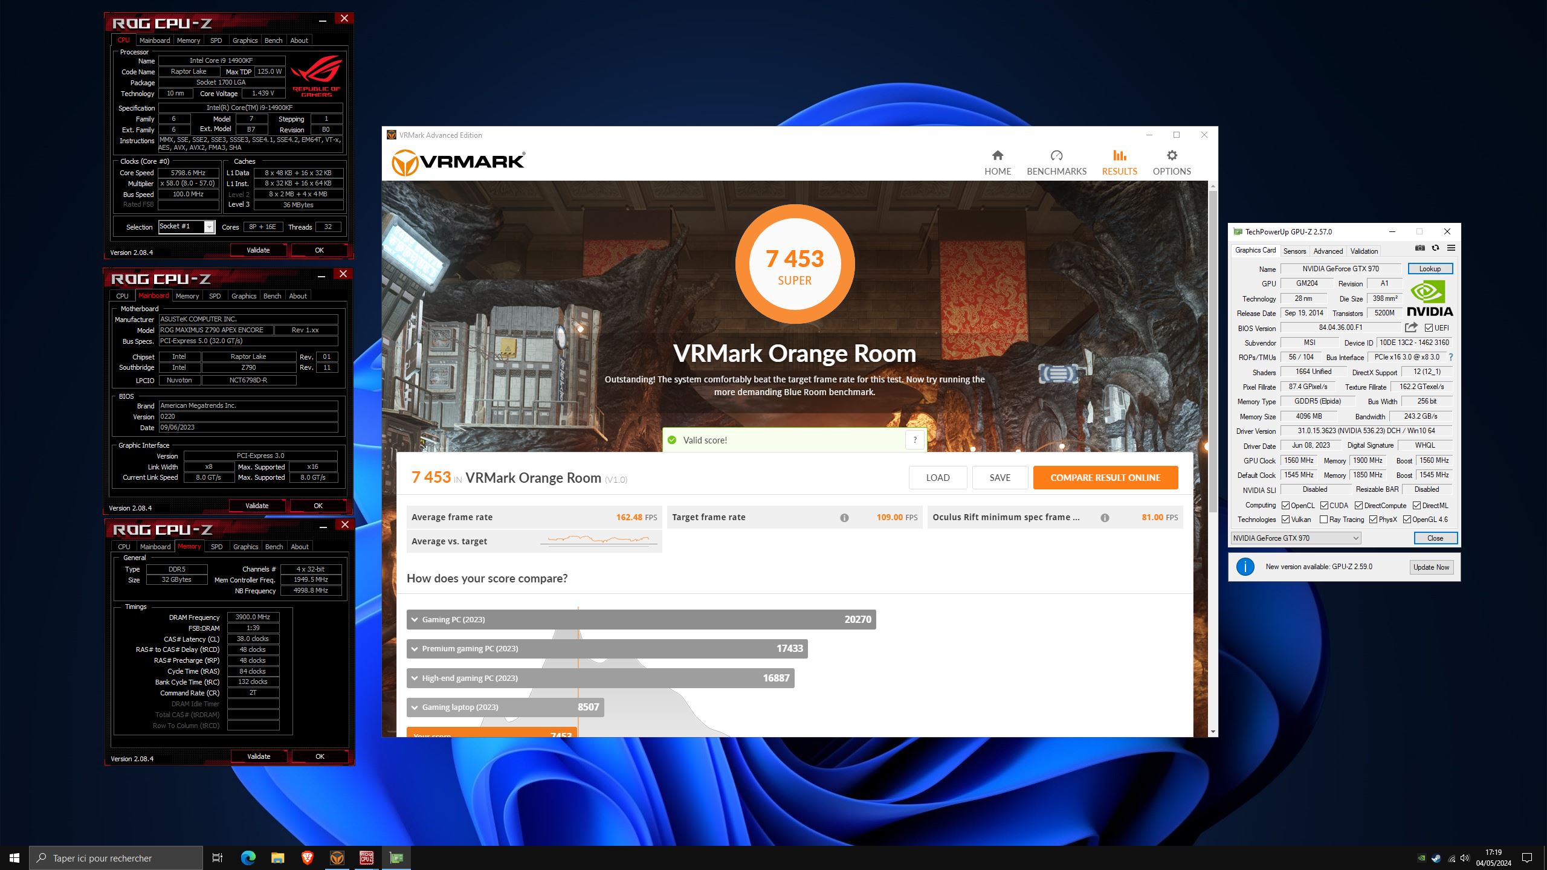Click scroll-down arrow in VRMark scrollbar
This screenshot has height=870, width=1547.
click(1213, 732)
